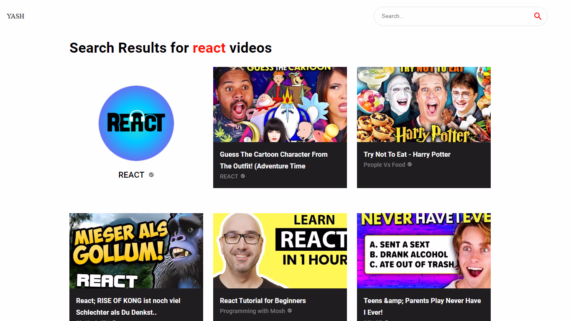Viewport: 571px width, 321px height.
Task: Click verified badge beside REACT under cartoon video
Action: point(243,176)
